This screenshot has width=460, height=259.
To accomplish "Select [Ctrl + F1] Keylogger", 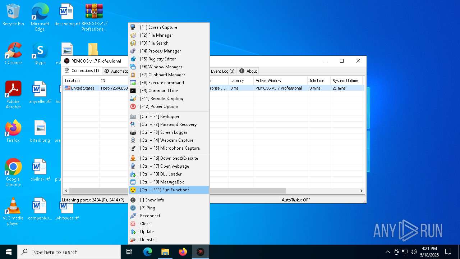I will tap(169, 117).
